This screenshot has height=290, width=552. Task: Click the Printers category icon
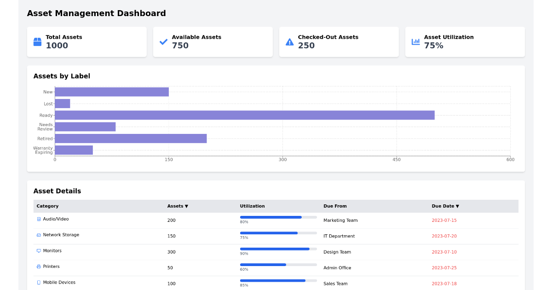(x=39, y=267)
